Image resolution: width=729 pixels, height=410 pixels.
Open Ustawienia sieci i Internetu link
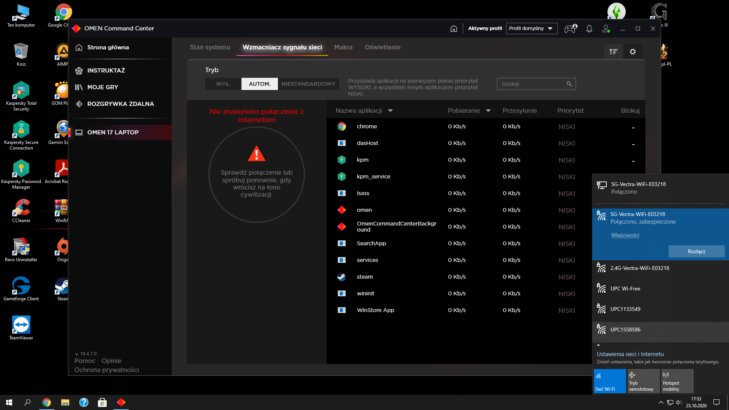click(x=630, y=354)
